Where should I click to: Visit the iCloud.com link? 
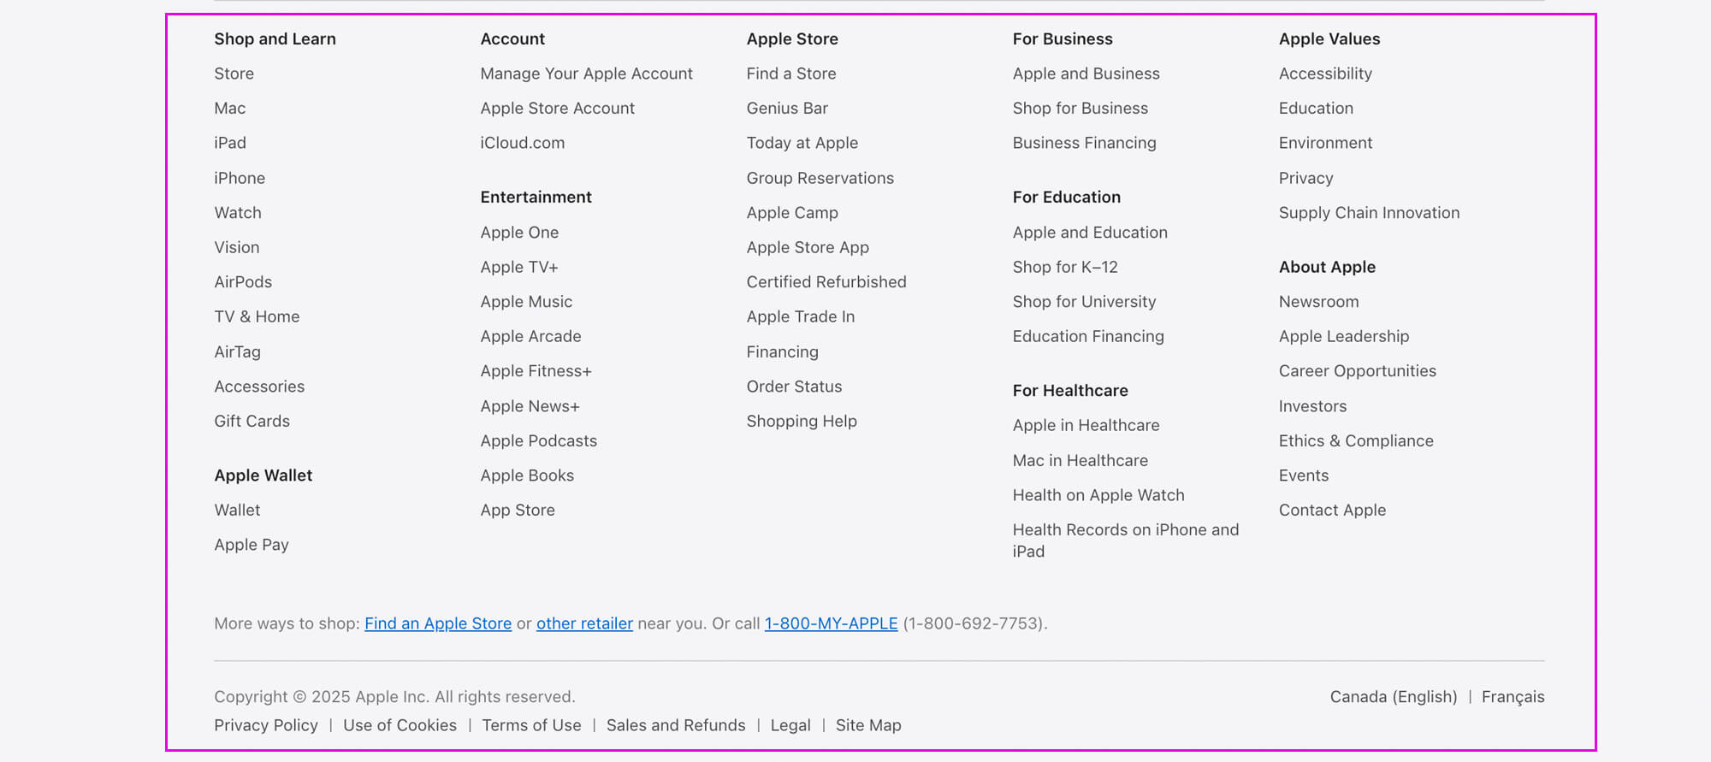[x=522, y=143]
